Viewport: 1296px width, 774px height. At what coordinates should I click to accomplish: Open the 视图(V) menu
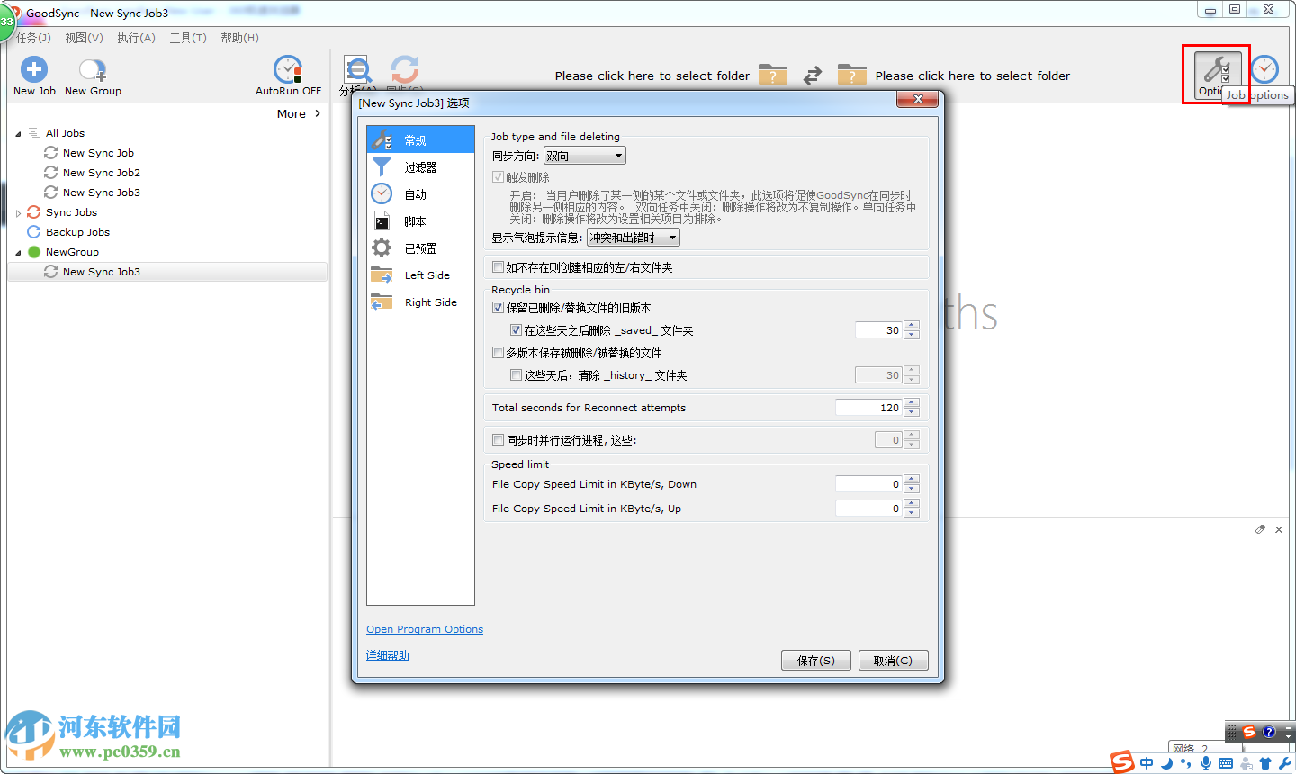pyautogui.click(x=84, y=38)
